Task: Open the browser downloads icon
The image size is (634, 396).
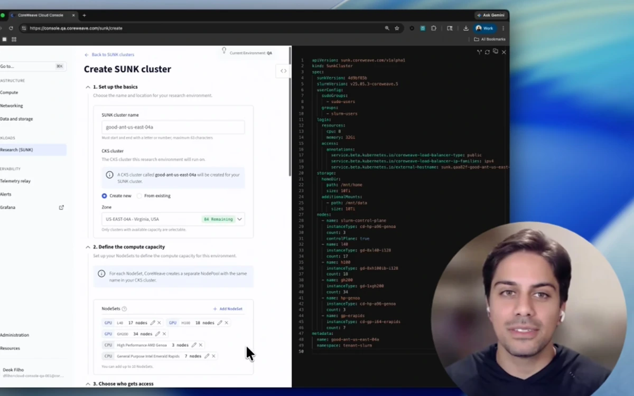Action: pos(466,28)
